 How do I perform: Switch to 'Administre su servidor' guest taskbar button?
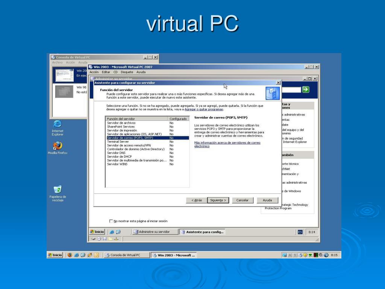click(155, 232)
